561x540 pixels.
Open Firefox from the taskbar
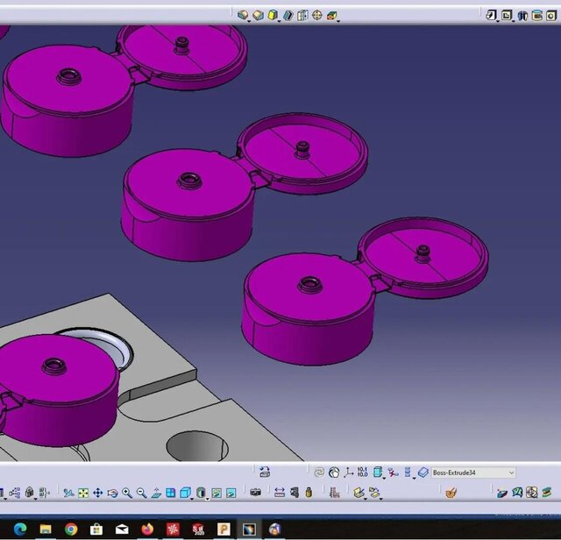pyautogui.click(x=147, y=529)
